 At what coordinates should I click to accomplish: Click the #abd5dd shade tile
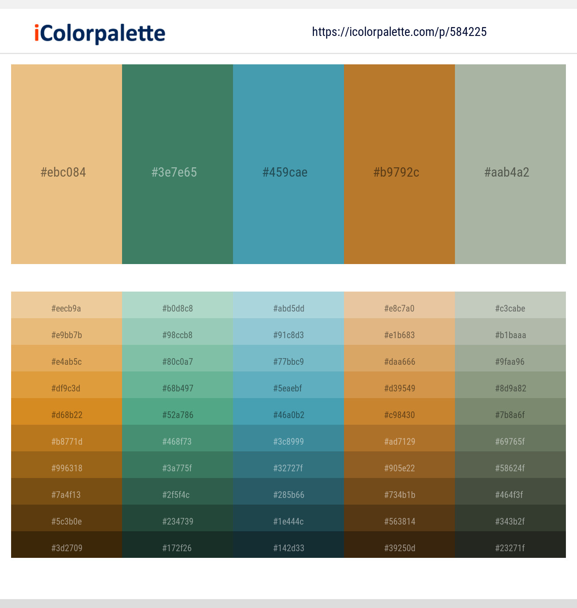[x=288, y=308]
